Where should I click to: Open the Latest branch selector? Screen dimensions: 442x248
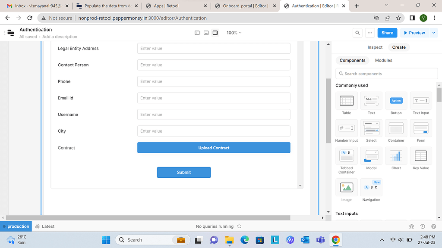pyautogui.click(x=45, y=226)
